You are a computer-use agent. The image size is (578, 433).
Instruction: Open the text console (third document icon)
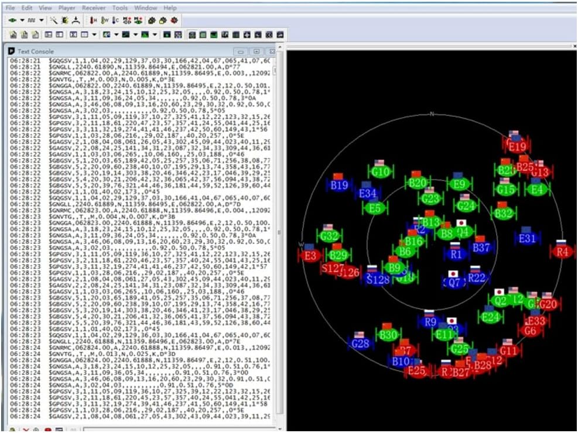click(35, 35)
